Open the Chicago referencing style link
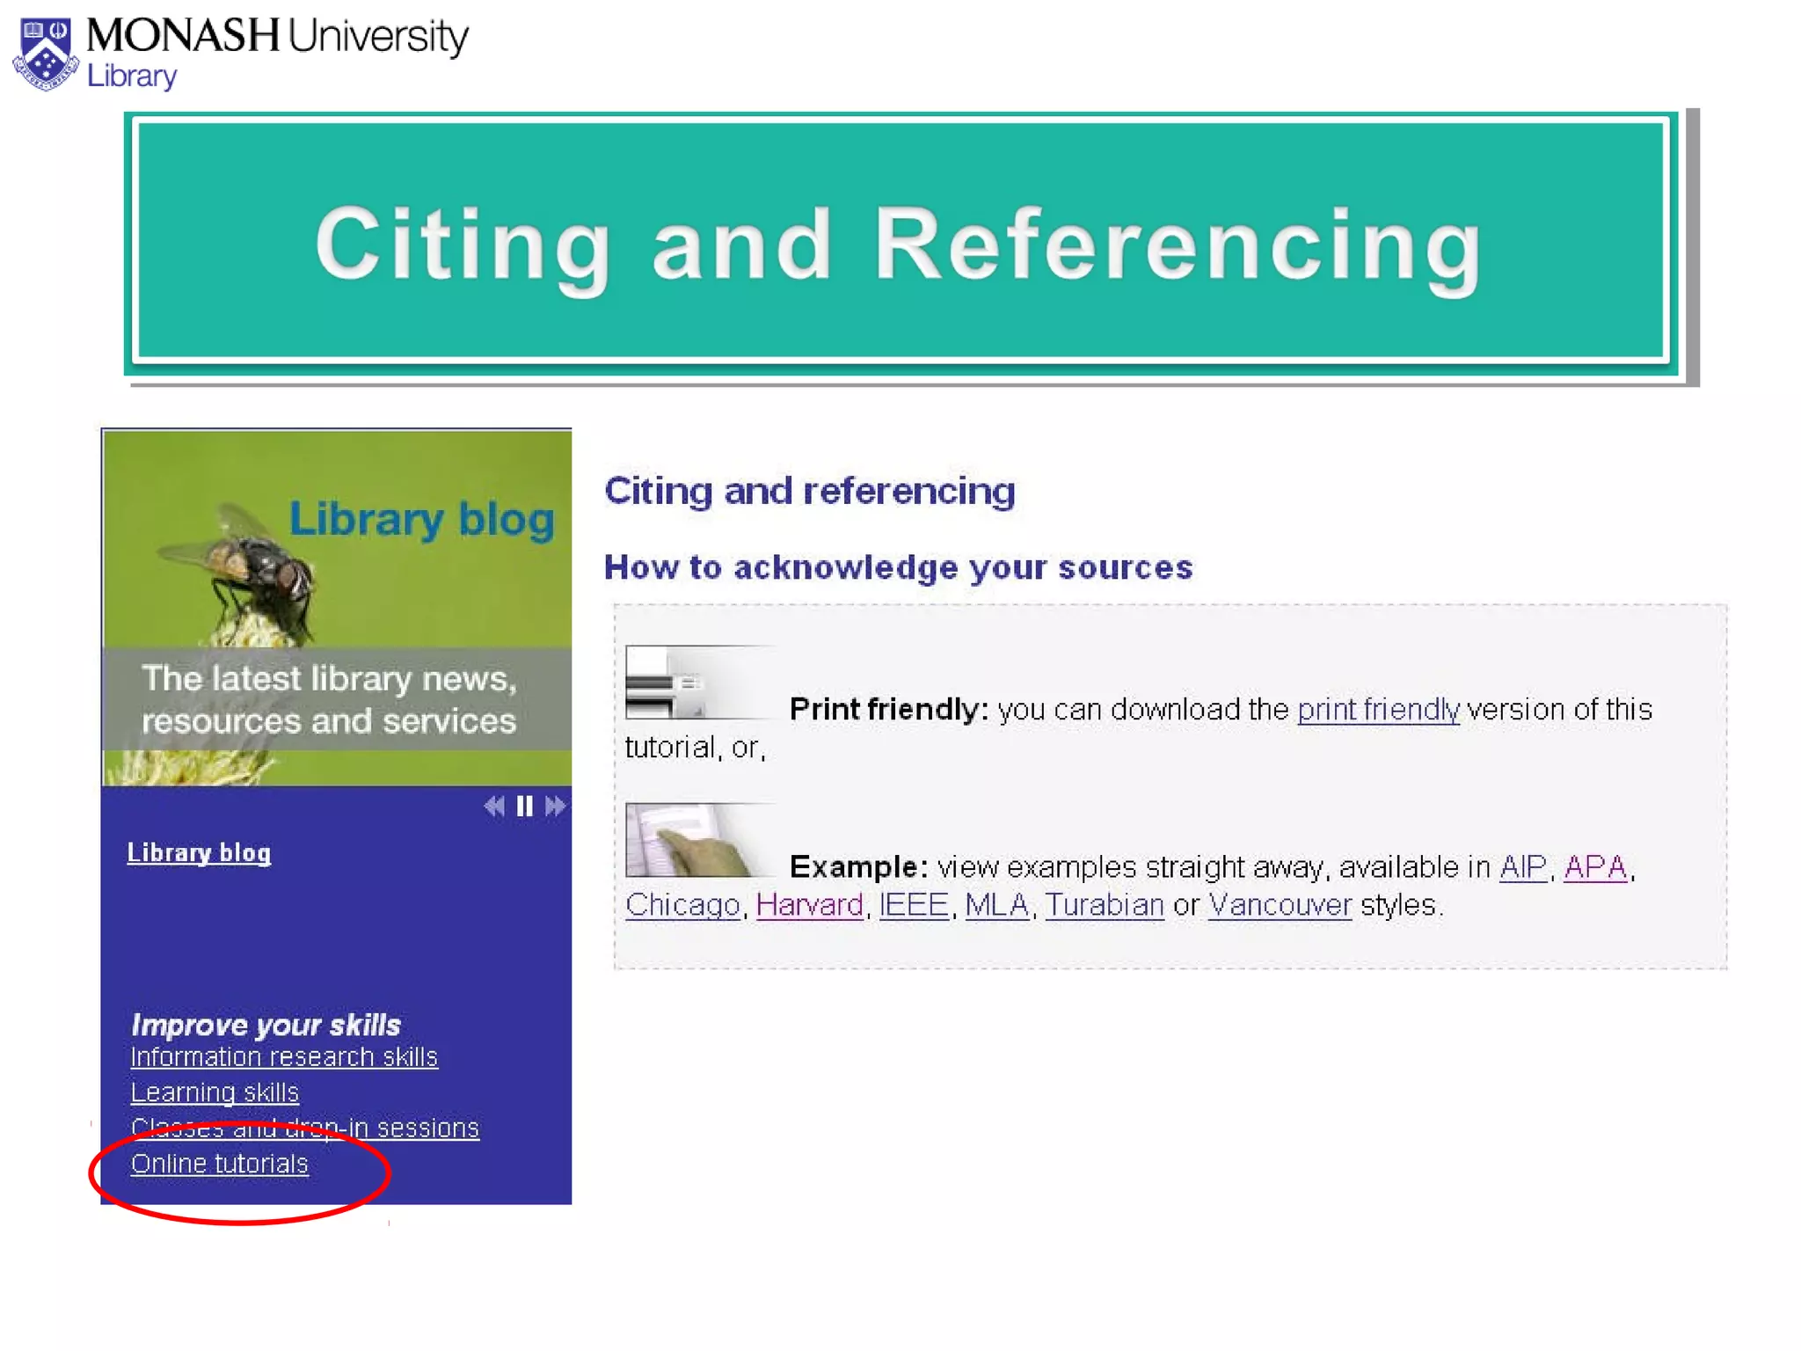Screen dimensions: 1801x1351 (682, 905)
